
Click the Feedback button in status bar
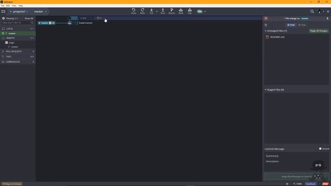(x=310, y=184)
